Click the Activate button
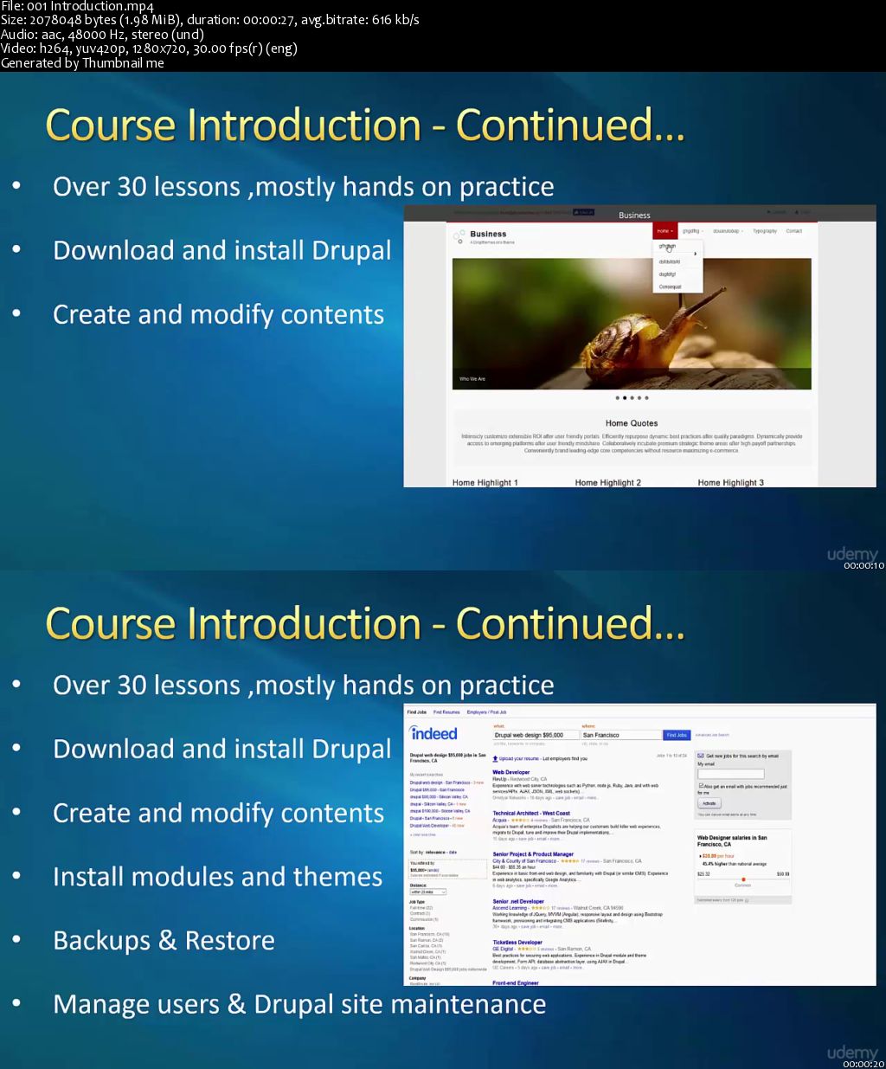Viewport: 886px width, 1069px height. click(709, 803)
